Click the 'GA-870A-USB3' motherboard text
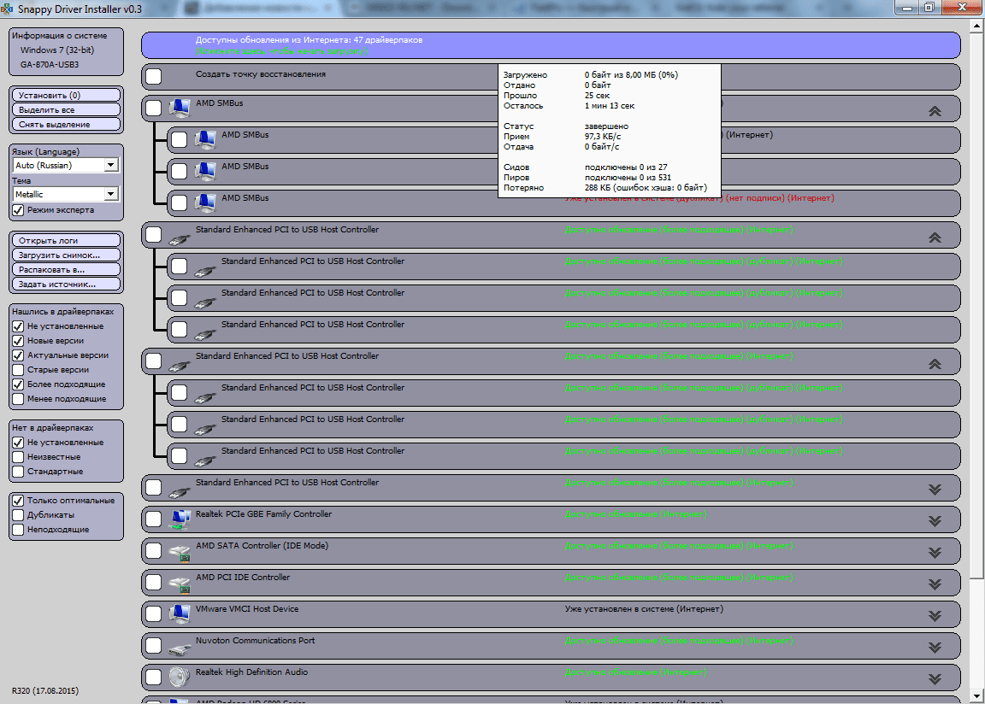 pos(50,64)
